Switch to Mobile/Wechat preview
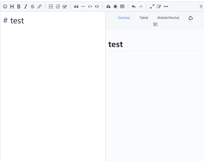 click(x=168, y=18)
